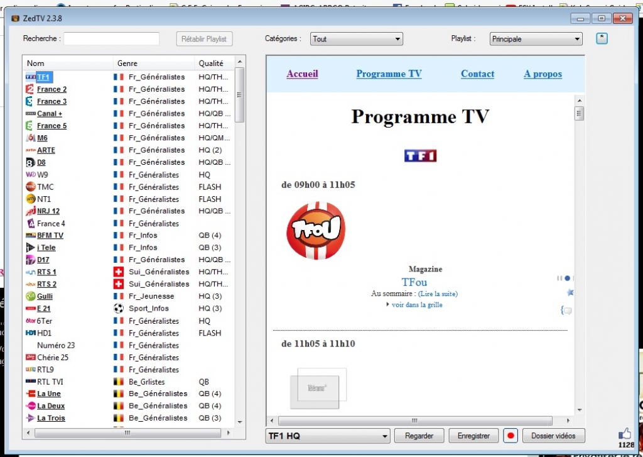
Task: Click the France 4 channel logo icon
Action: coord(31,223)
